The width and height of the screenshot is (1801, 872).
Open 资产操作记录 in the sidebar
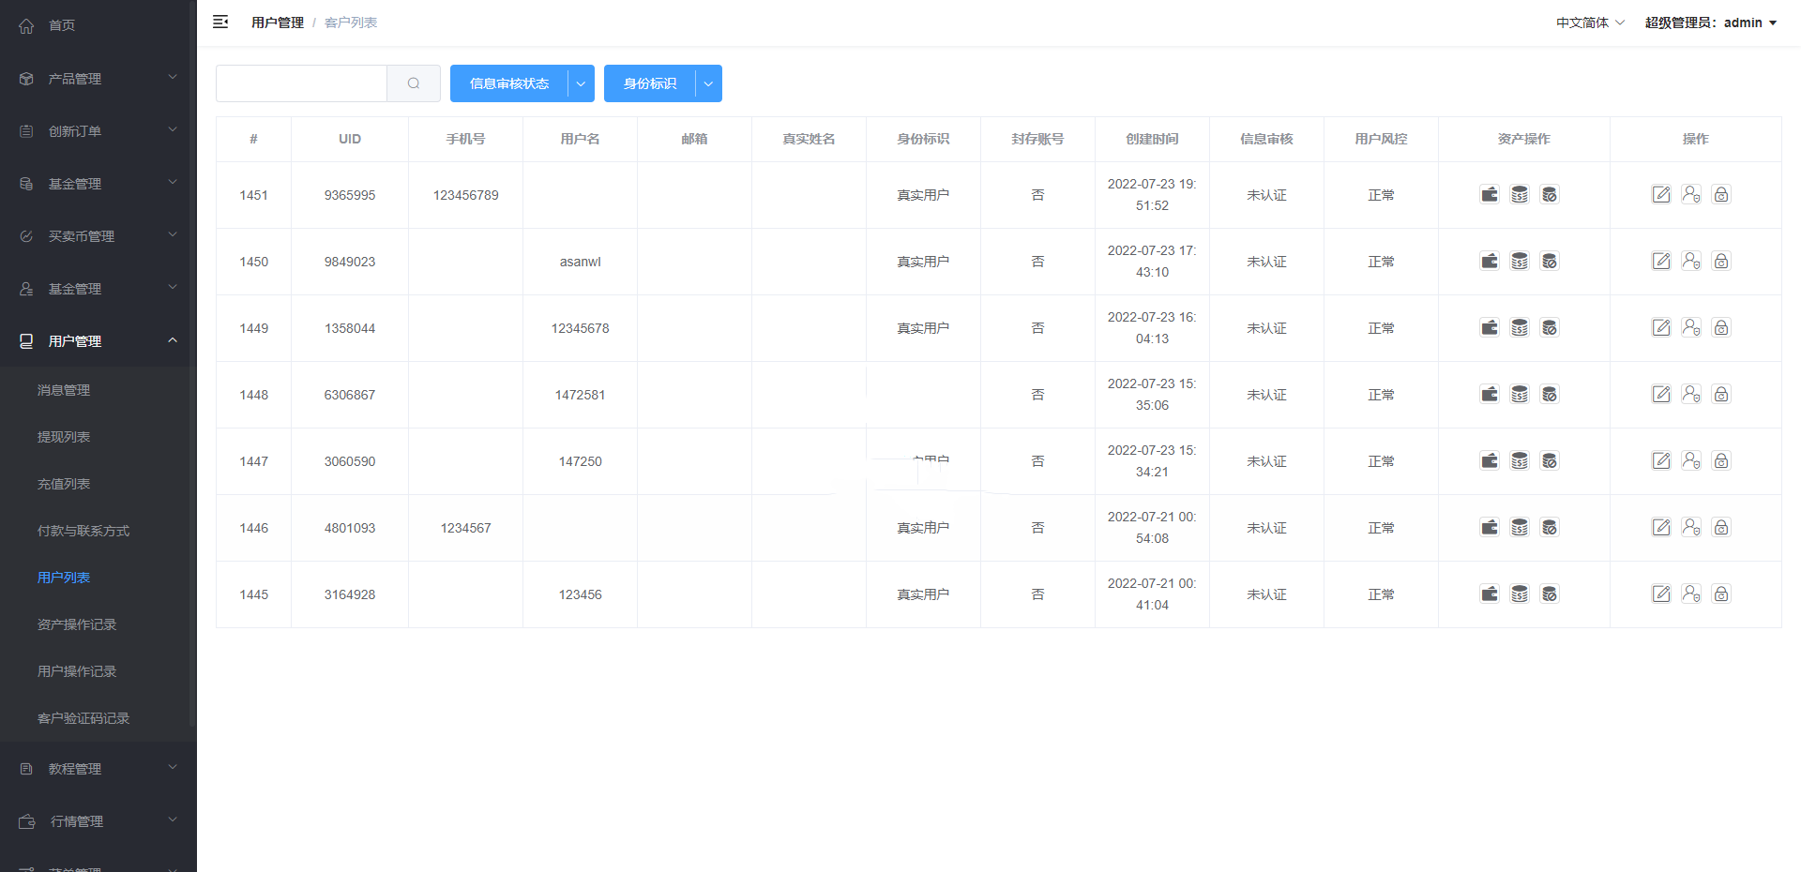click(77, 624)
